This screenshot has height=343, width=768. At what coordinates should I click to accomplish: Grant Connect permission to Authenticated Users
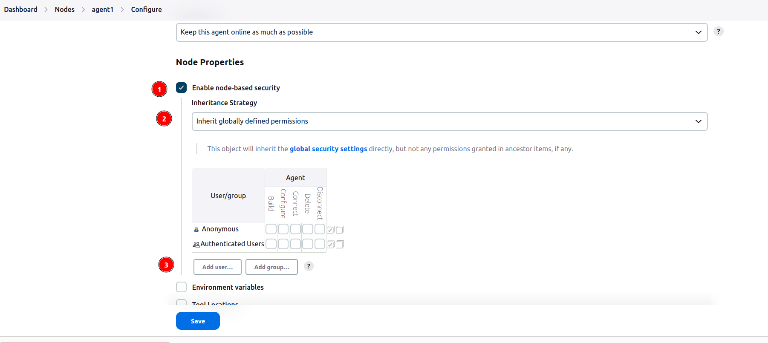295,244
